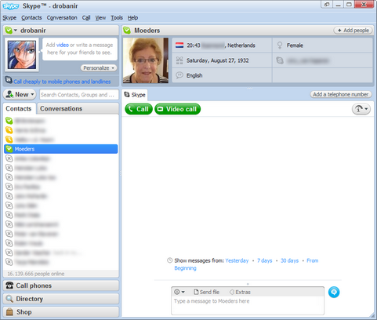Click online status icon beside Moeders in list
This screenshot has width=377, height=320.
9,149
